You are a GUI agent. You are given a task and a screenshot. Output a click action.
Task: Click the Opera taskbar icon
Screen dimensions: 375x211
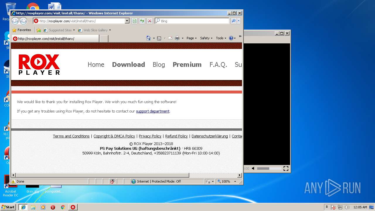(53, 207)
